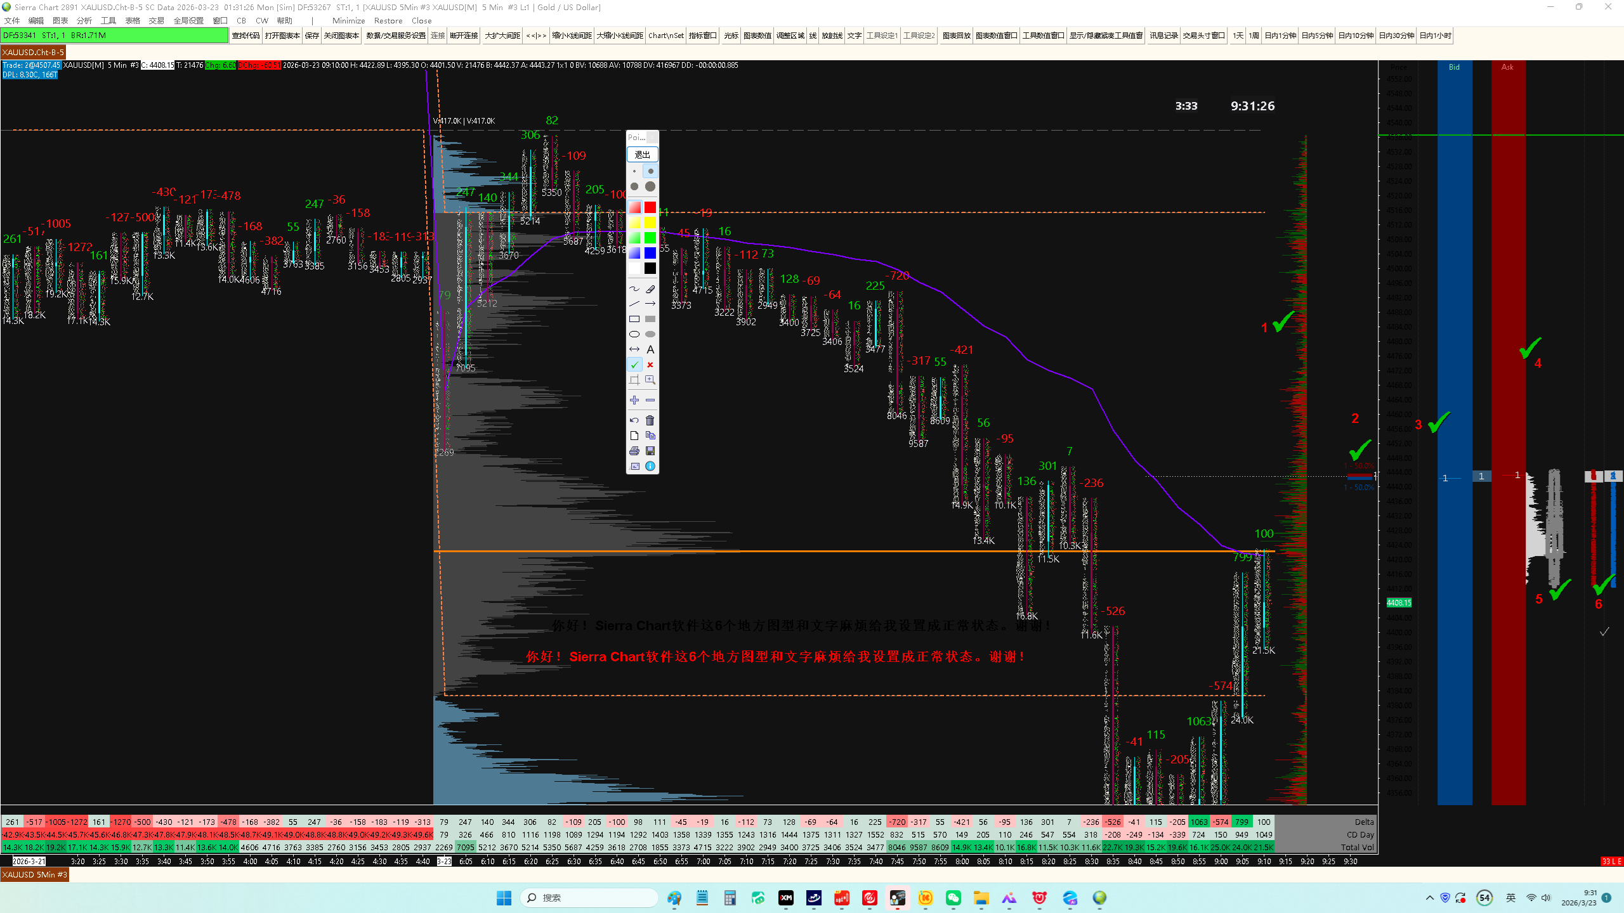Switch to XAUUSD.Cht-B-5 chart tab
The width and height of the screenshot is (1624, 913).
tap(33, 52)
